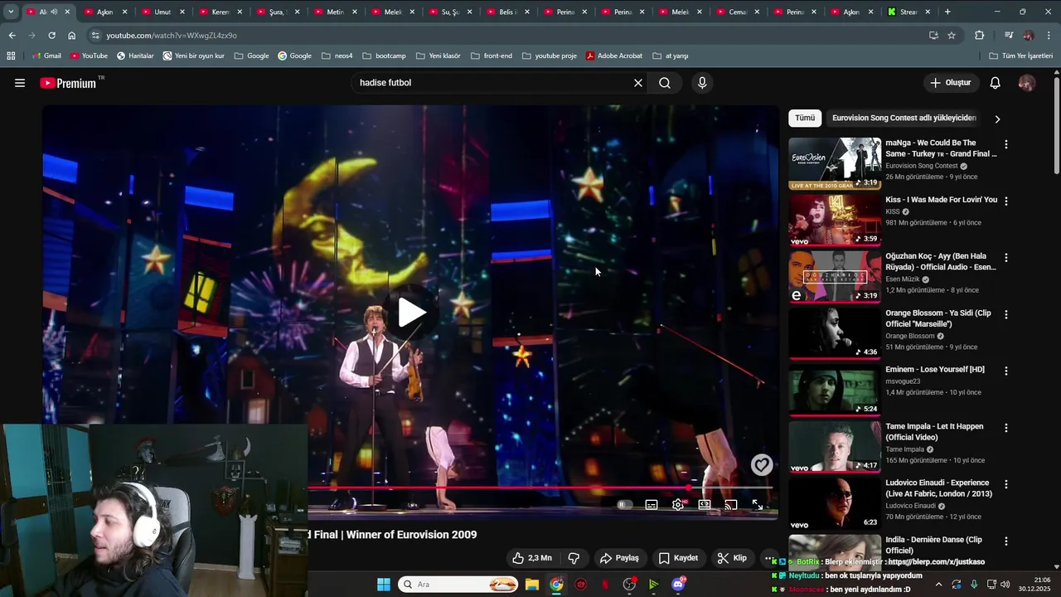The width and height of the screenshot is (1061, 597).
Task: Open options for Eminem Lose Yourself video
Action: (1006, 371)
